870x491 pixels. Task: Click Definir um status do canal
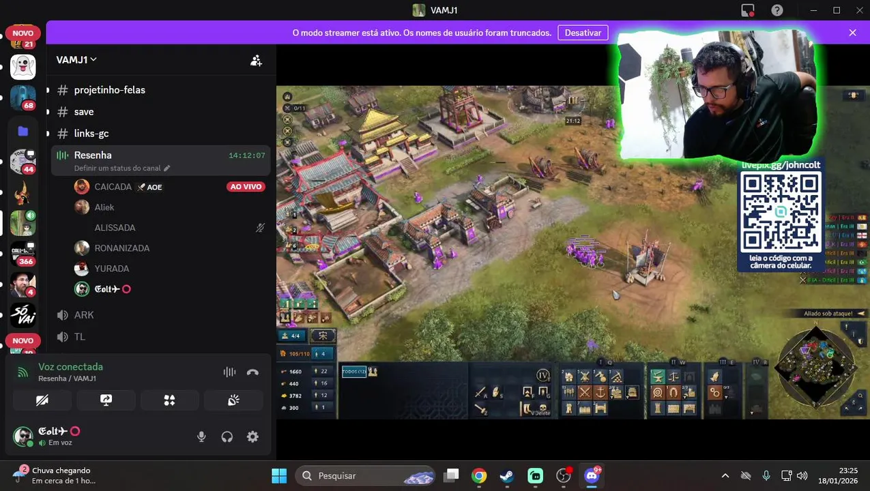click(x=117, y=168)
